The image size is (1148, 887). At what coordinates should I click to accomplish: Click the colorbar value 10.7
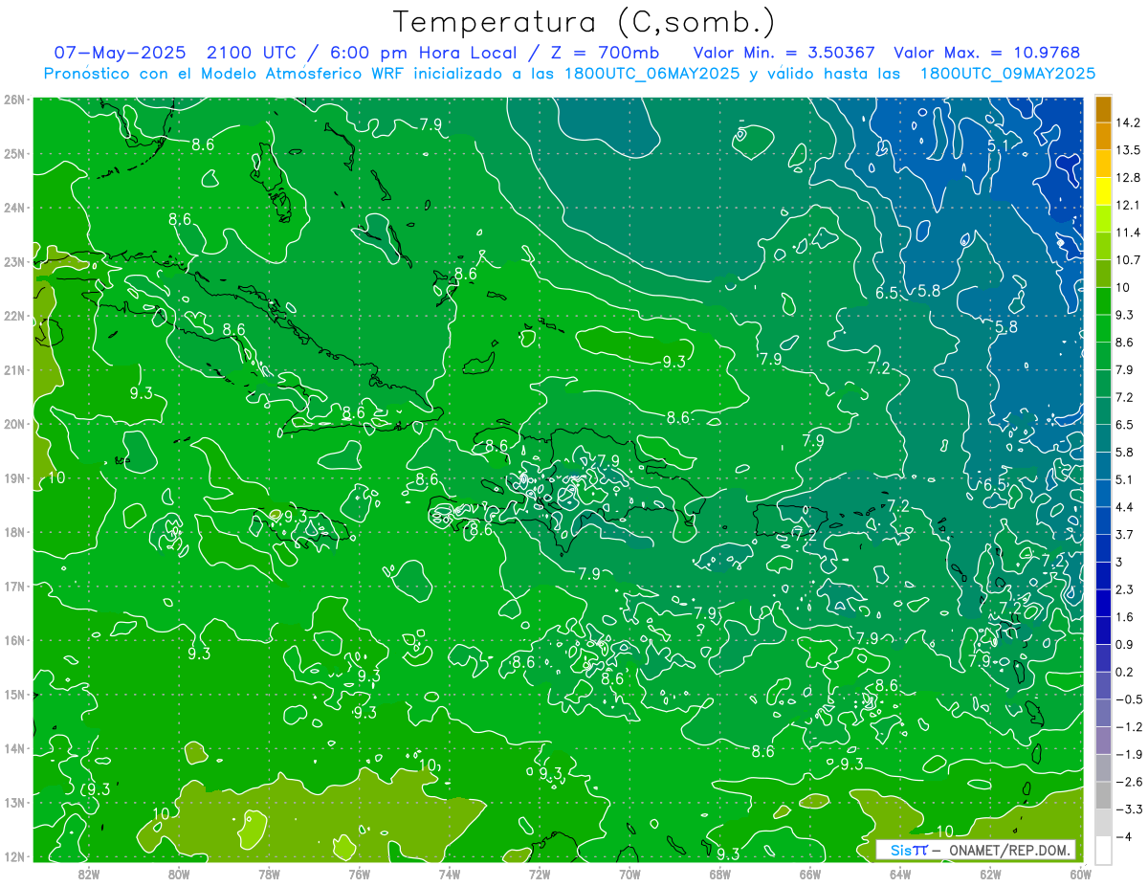(1129, 259)
